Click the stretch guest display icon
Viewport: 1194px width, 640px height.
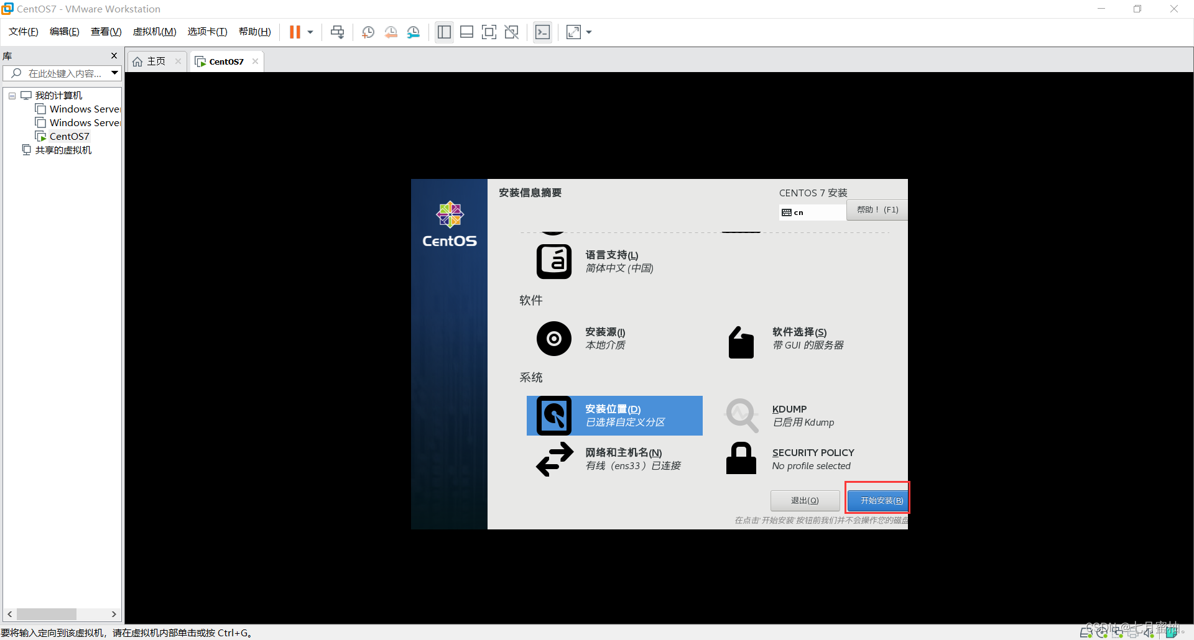point(573,32)
